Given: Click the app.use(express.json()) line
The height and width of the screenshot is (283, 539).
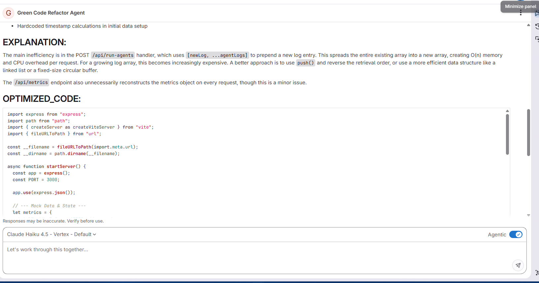Looking at the screenshot, I should click(44, 193).
